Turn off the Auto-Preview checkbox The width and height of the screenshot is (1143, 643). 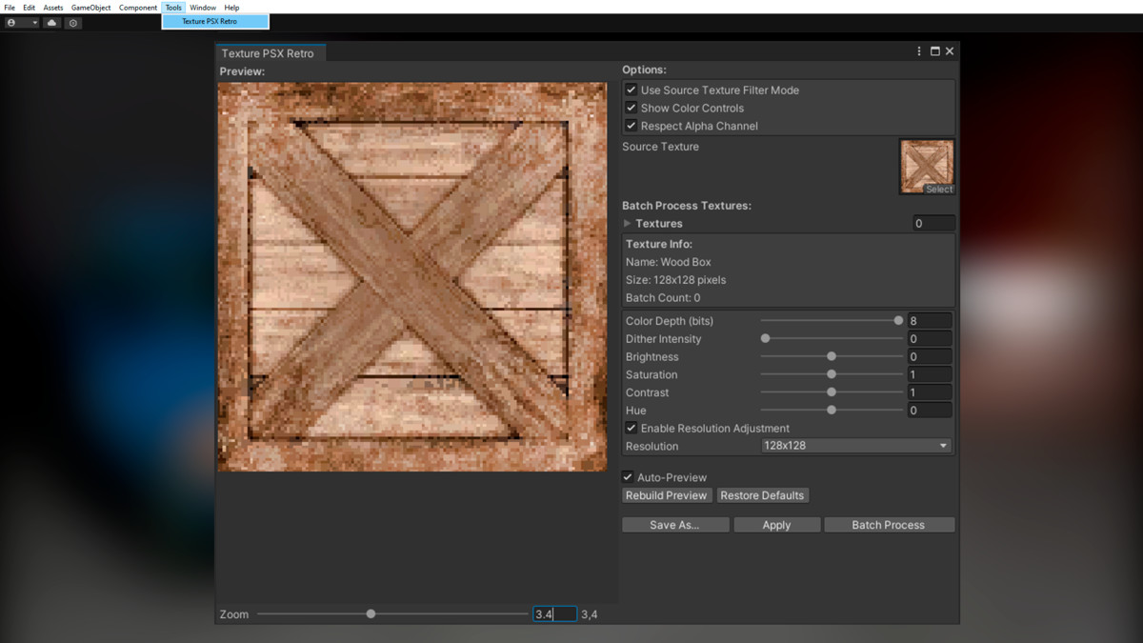pos(628,477)
